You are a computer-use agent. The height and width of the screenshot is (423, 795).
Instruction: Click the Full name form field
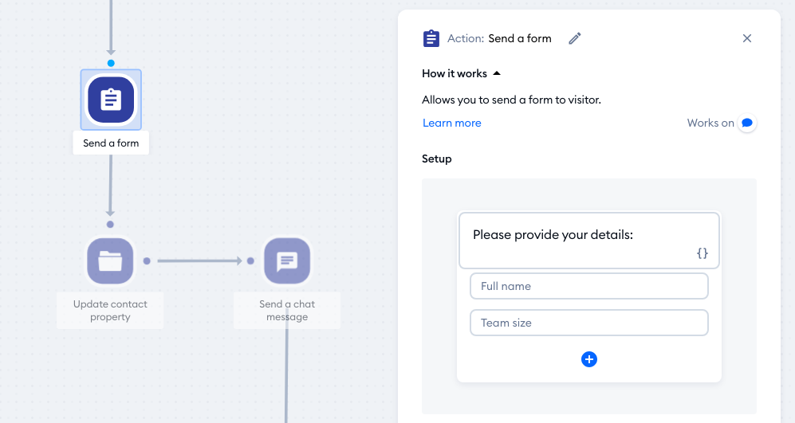click(589, 286)
